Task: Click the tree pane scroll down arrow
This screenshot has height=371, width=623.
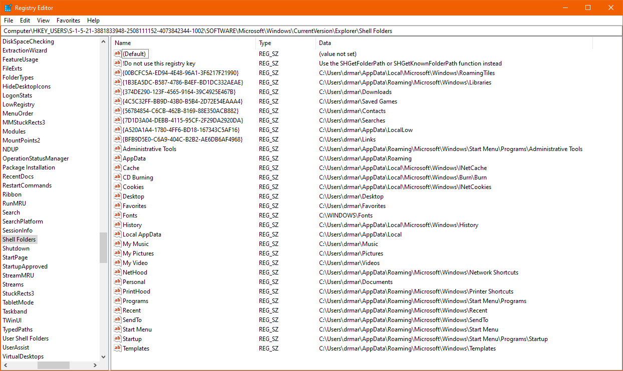Action: pos(103,357)
